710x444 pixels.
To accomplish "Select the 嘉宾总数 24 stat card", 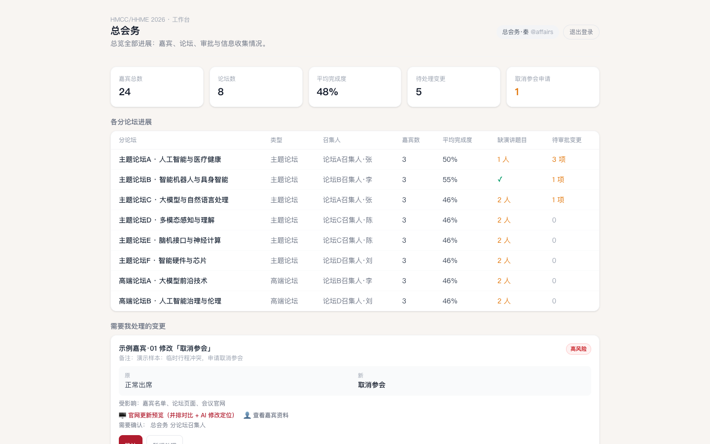I will [x=157, y=87].
